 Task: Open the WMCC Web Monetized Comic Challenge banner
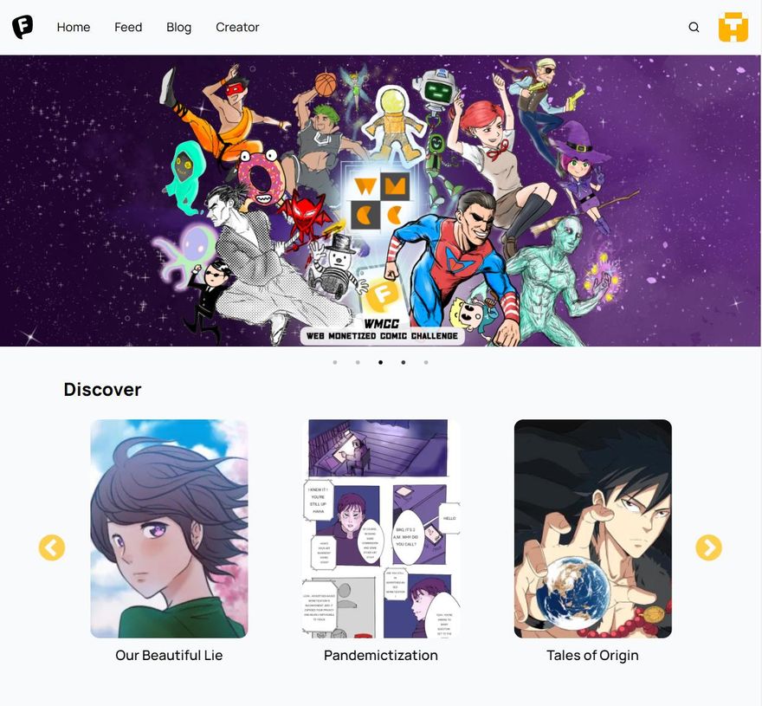[x=380, y=200]
